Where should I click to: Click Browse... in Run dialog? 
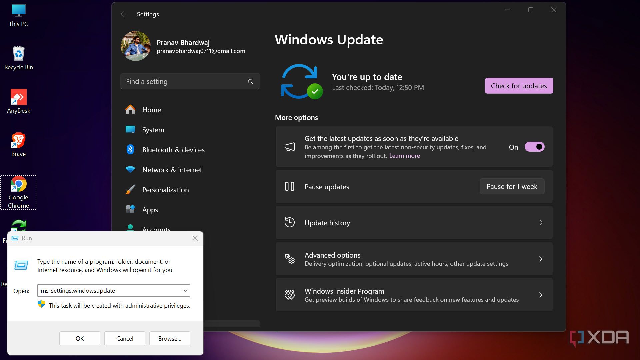pos(170,338)
